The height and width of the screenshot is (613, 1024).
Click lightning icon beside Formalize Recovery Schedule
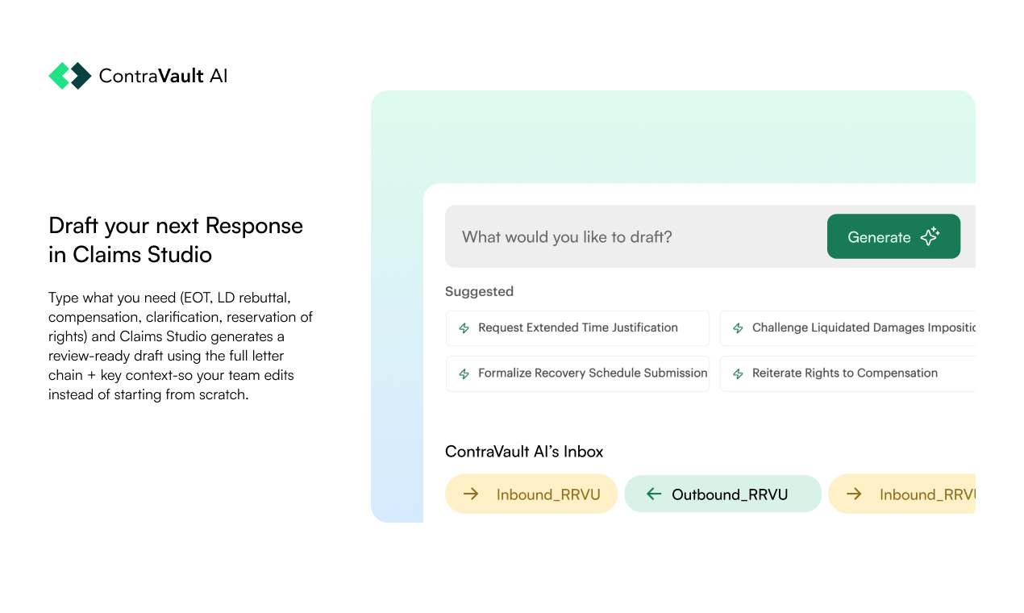coord(464,373)
